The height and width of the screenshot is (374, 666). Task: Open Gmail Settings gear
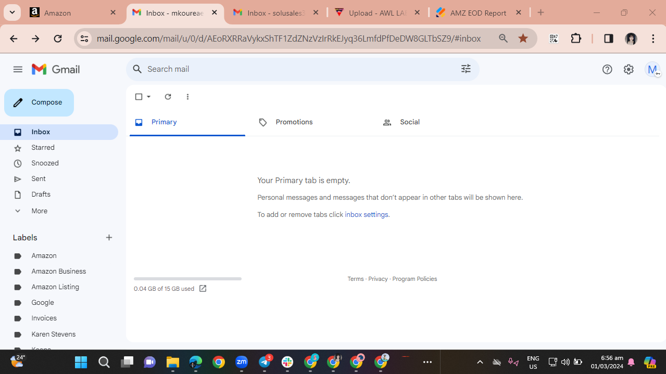pos(629,69)
